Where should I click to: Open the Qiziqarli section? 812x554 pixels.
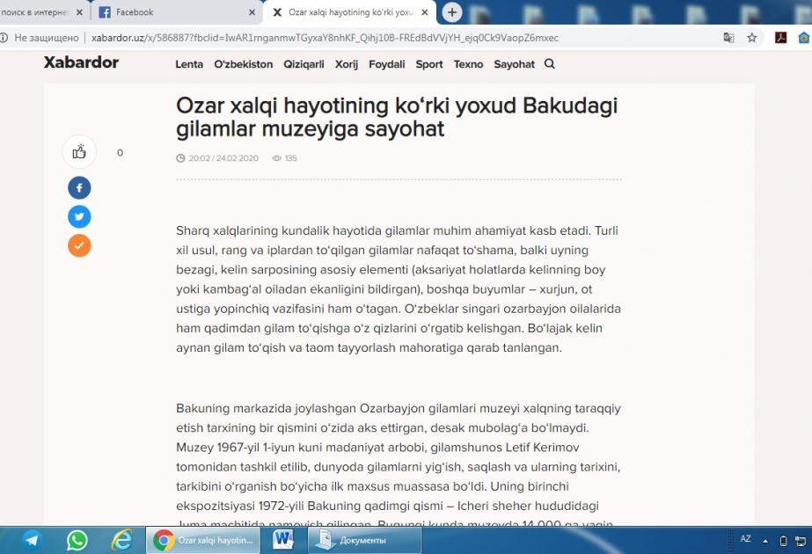point(304,64)
